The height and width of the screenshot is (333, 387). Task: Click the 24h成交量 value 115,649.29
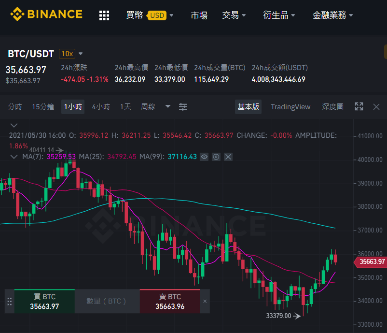(x=211, y=79)
